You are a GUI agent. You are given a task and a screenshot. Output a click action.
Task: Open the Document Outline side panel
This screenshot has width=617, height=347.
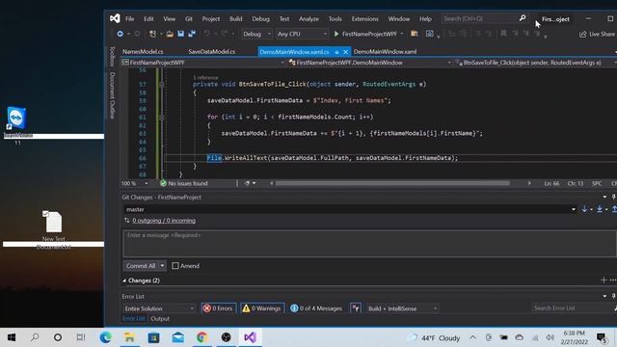[112, 95]
